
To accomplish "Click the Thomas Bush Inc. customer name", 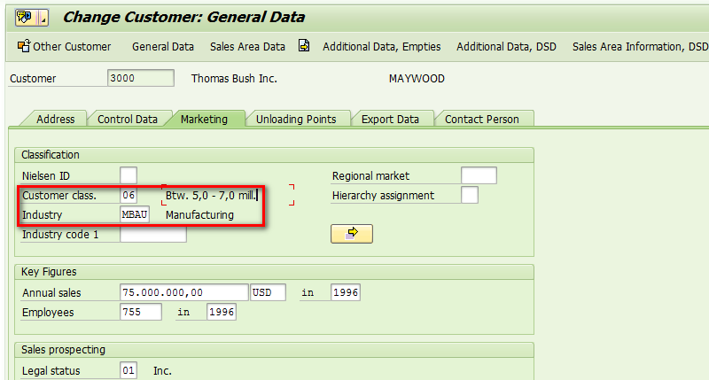I will coord(234,79).
